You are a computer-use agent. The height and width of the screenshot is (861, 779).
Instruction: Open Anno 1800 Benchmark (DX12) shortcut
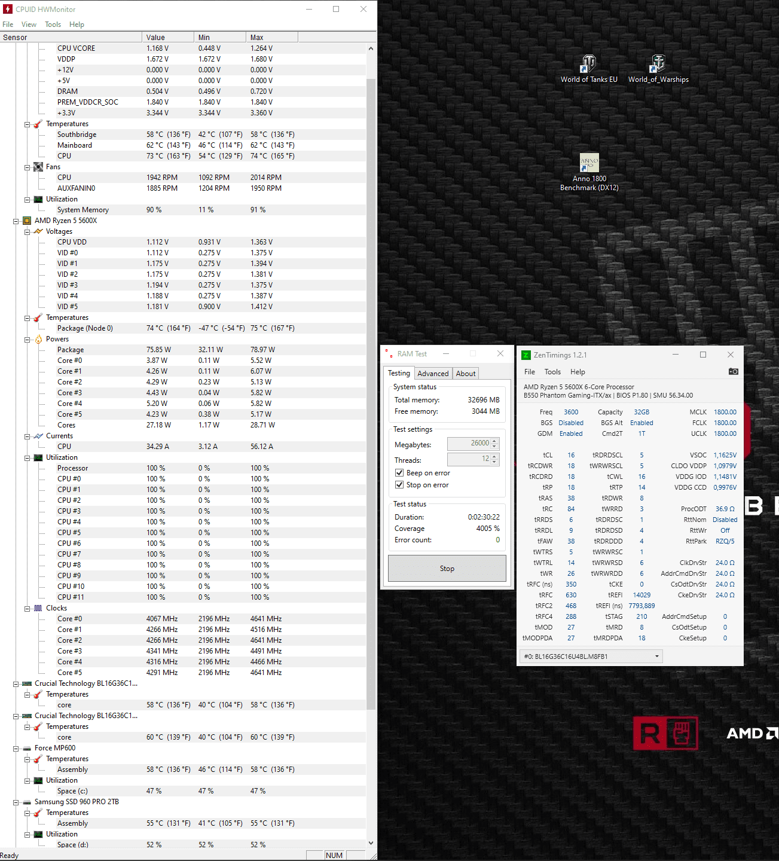click(x=589, y=172)
